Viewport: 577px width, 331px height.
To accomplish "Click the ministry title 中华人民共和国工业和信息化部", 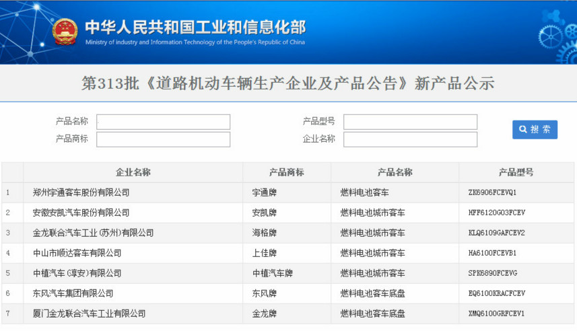I will point(195,28).
